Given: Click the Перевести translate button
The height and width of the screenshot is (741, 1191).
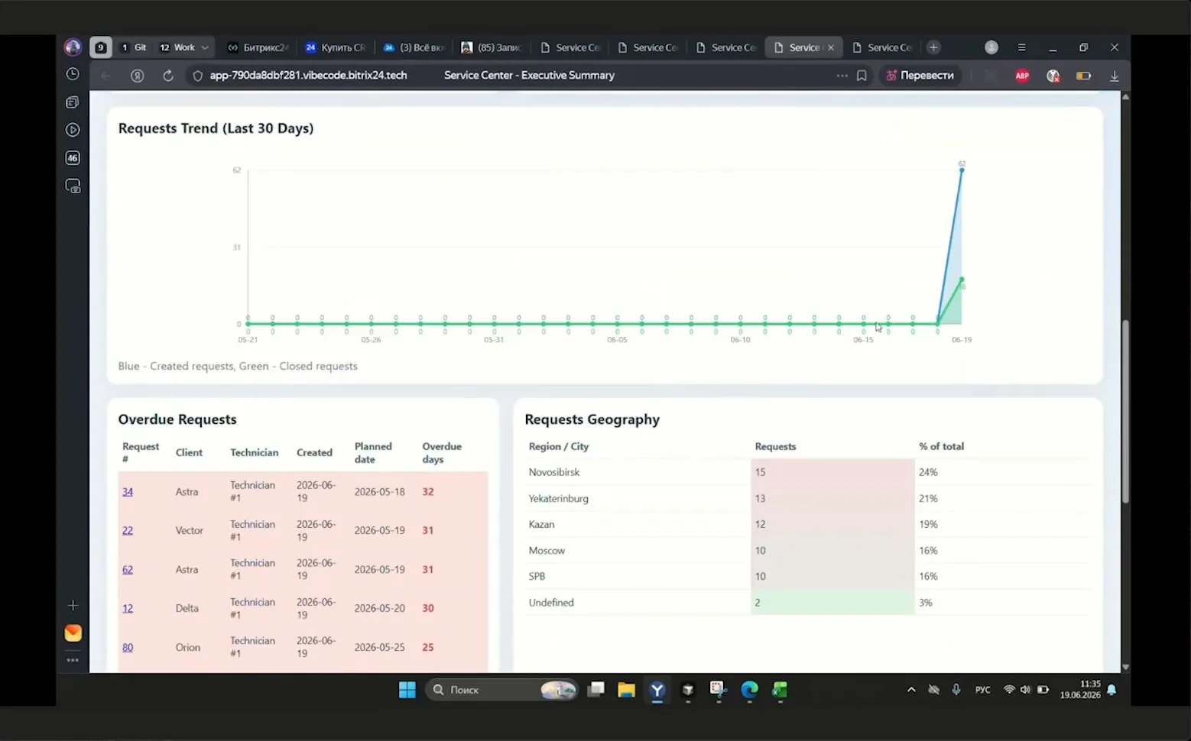Looking at the screenshot, I should pos(920,76).
